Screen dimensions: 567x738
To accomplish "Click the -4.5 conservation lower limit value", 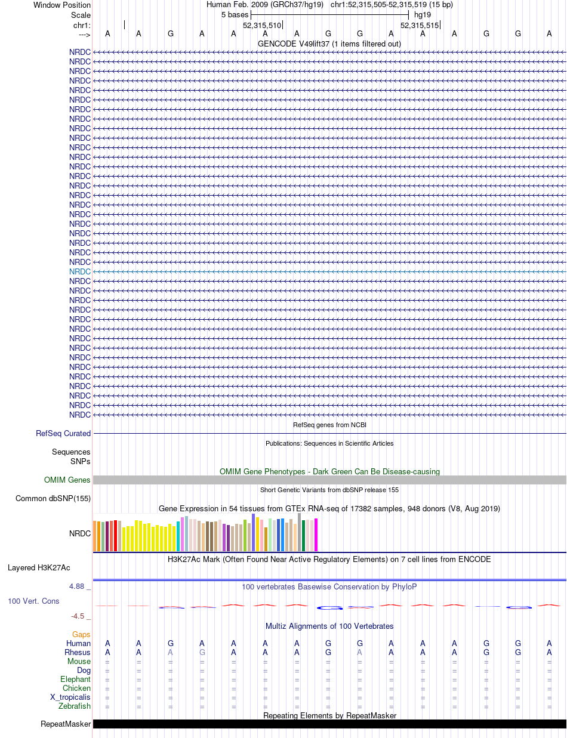I will click(81, 616).
